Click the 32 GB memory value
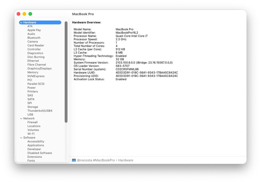This screenshot has height=183, width=261. 120,59
